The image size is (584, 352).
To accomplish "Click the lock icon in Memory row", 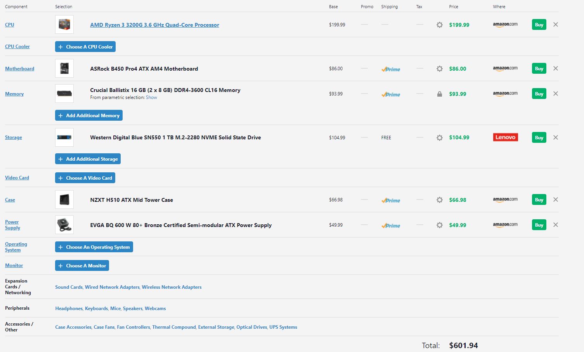I will coord(439,94).
